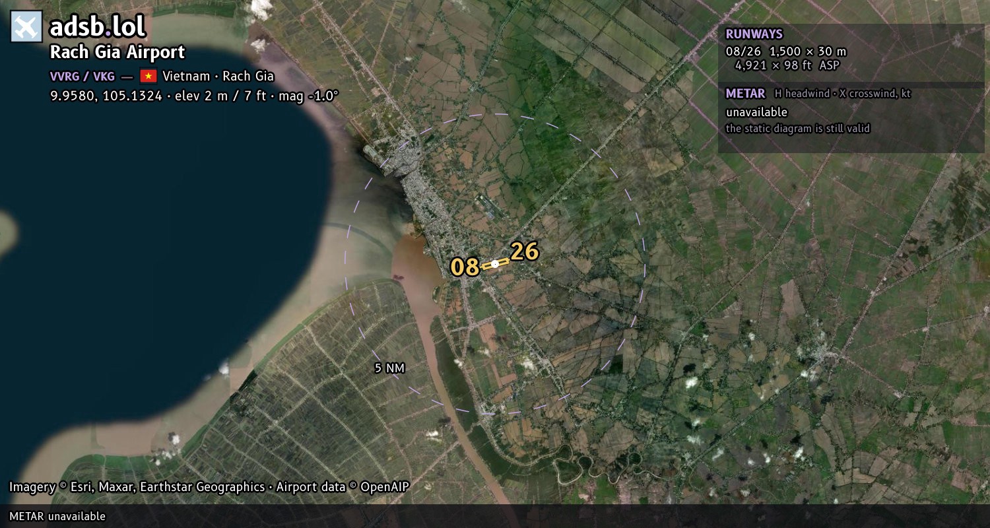Click the 5 NM range ring label
Viewport: 990px width, 528px height.
389,368
